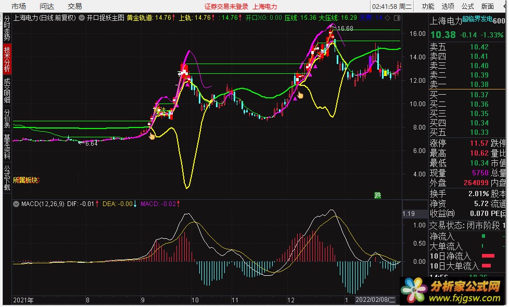This screenshot has height=307, width=509.
Task: Expand main chart indicator dropdown arrow
Action: 82,18
